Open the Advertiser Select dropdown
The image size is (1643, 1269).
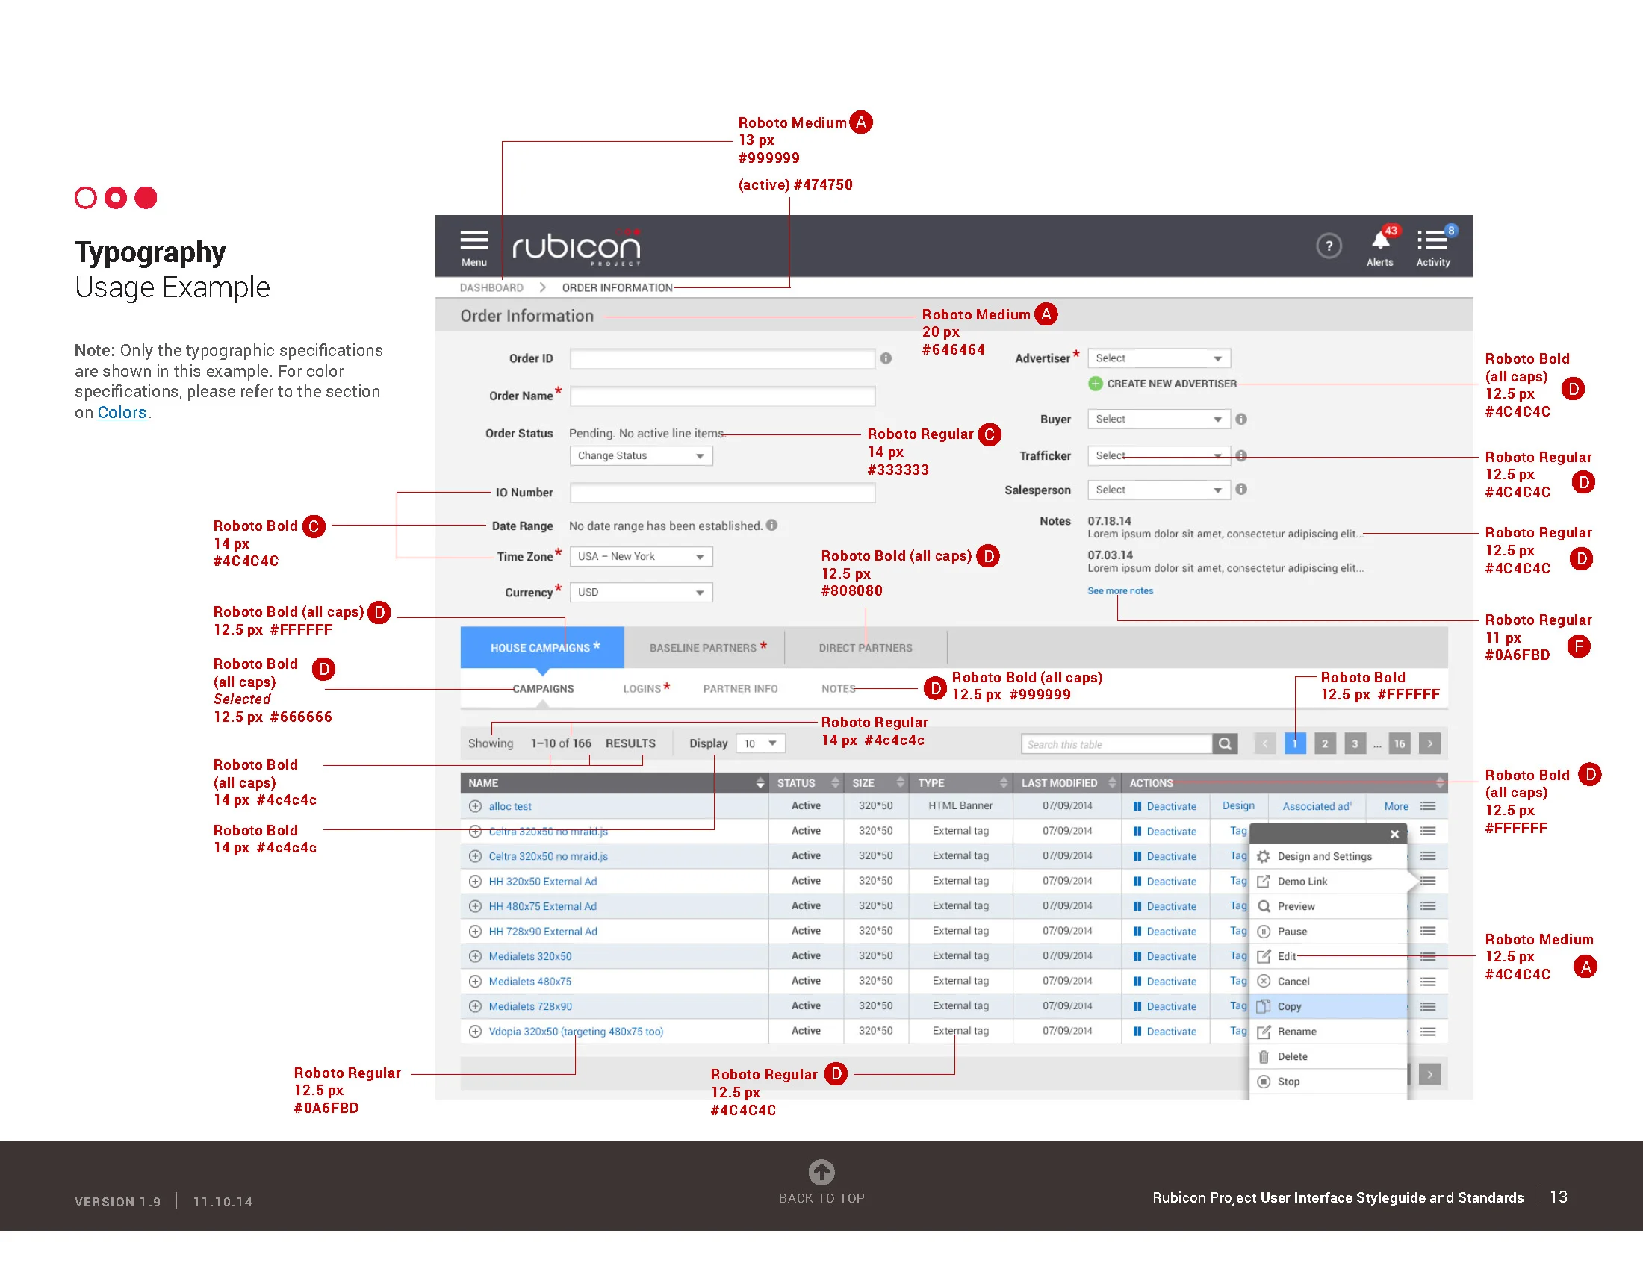[x=1158, y=358]
